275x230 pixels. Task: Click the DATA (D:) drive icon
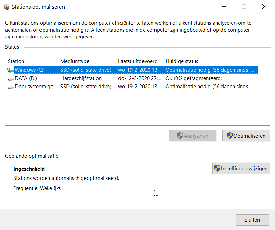click(11, 79)
